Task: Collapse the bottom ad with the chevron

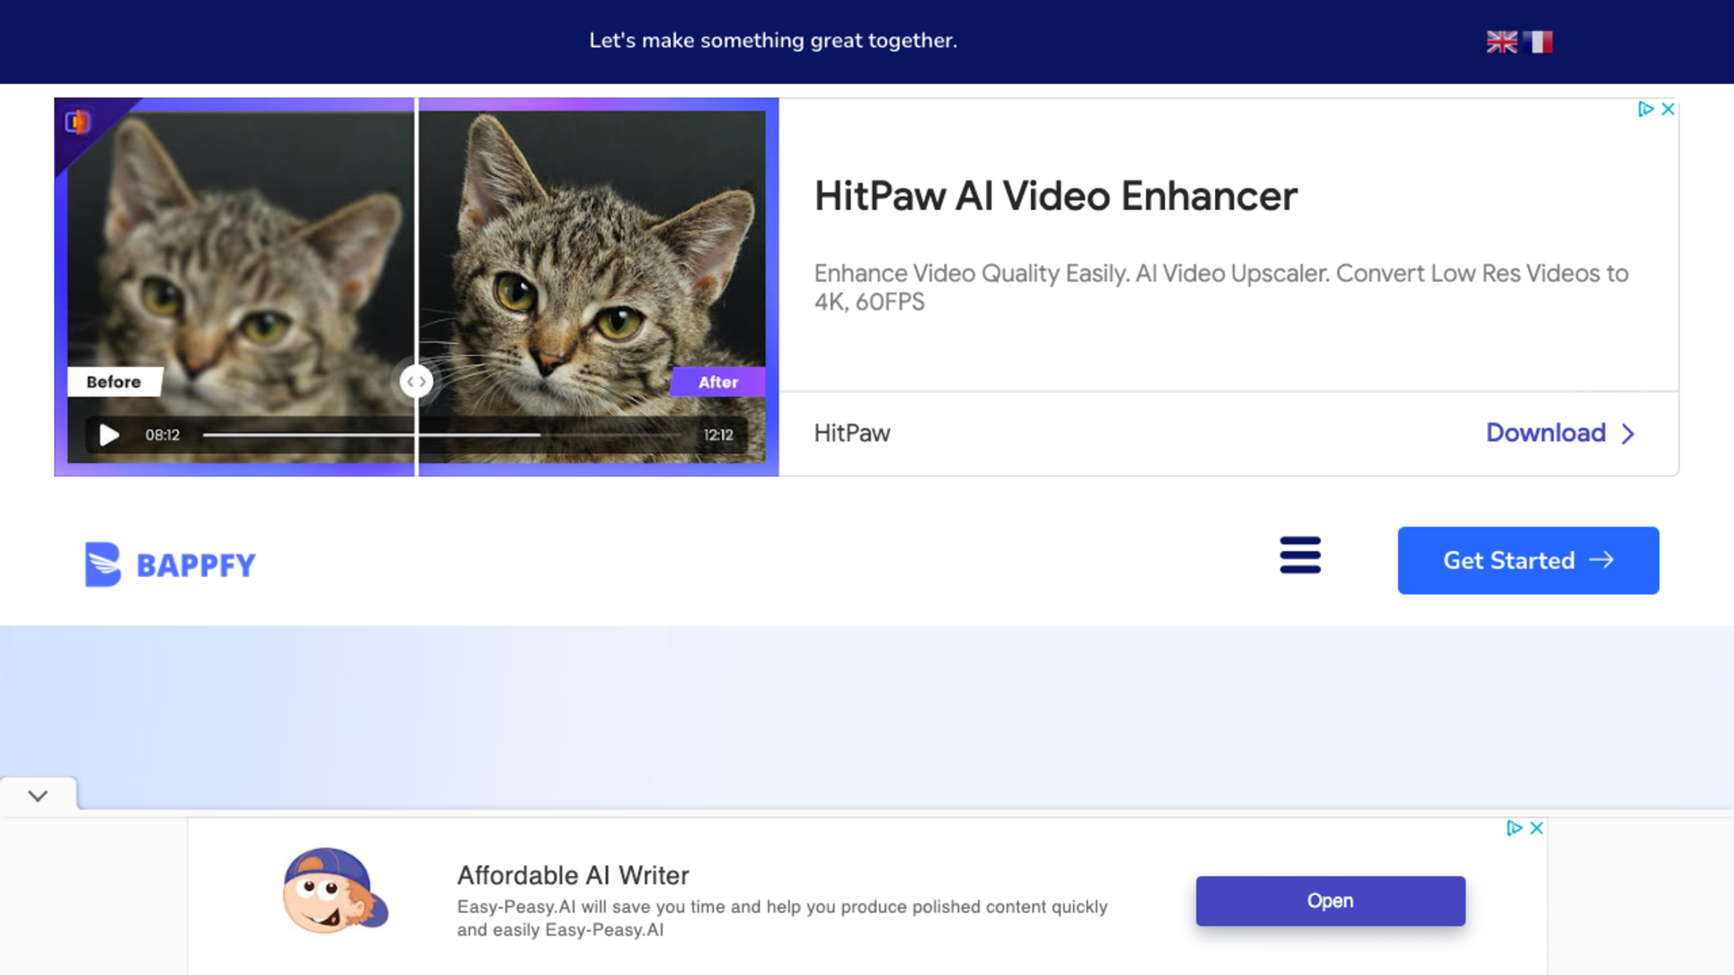Action: pyautogui.click(x=38, y=795)
